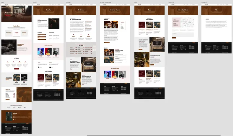Select "FREQUENTLY ASKED QUESTIONS" heading
Image resolution: width=233 pixels, height=136 pixels.
[x=119, y=51]
